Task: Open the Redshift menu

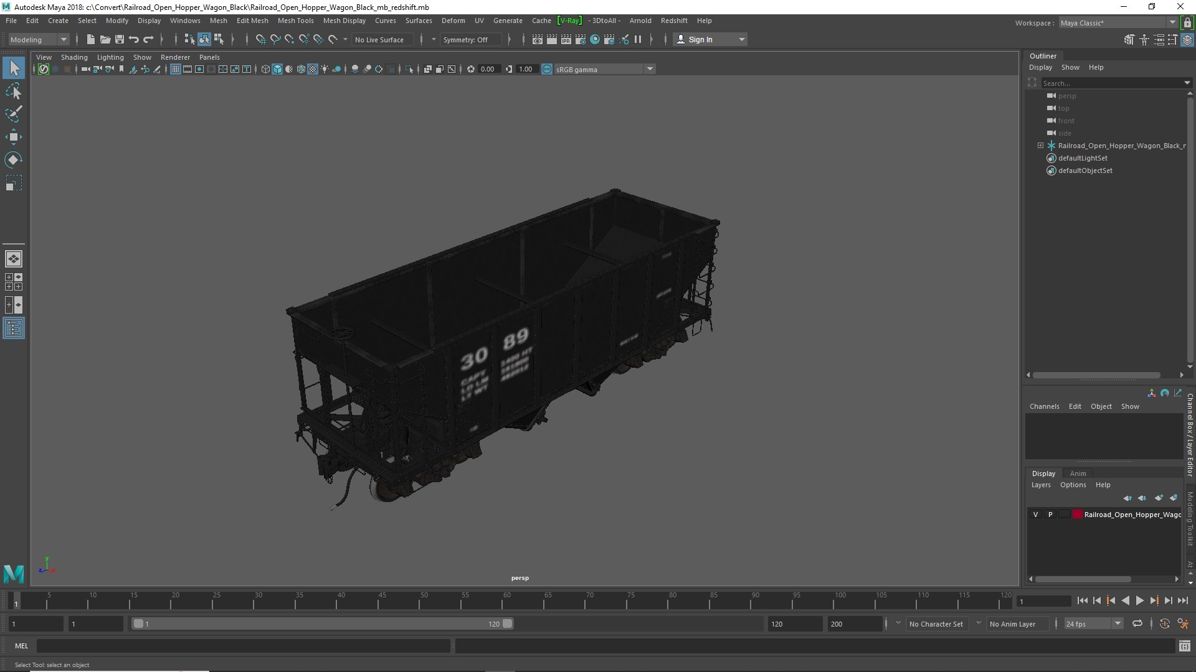Action: pos(674,21)
